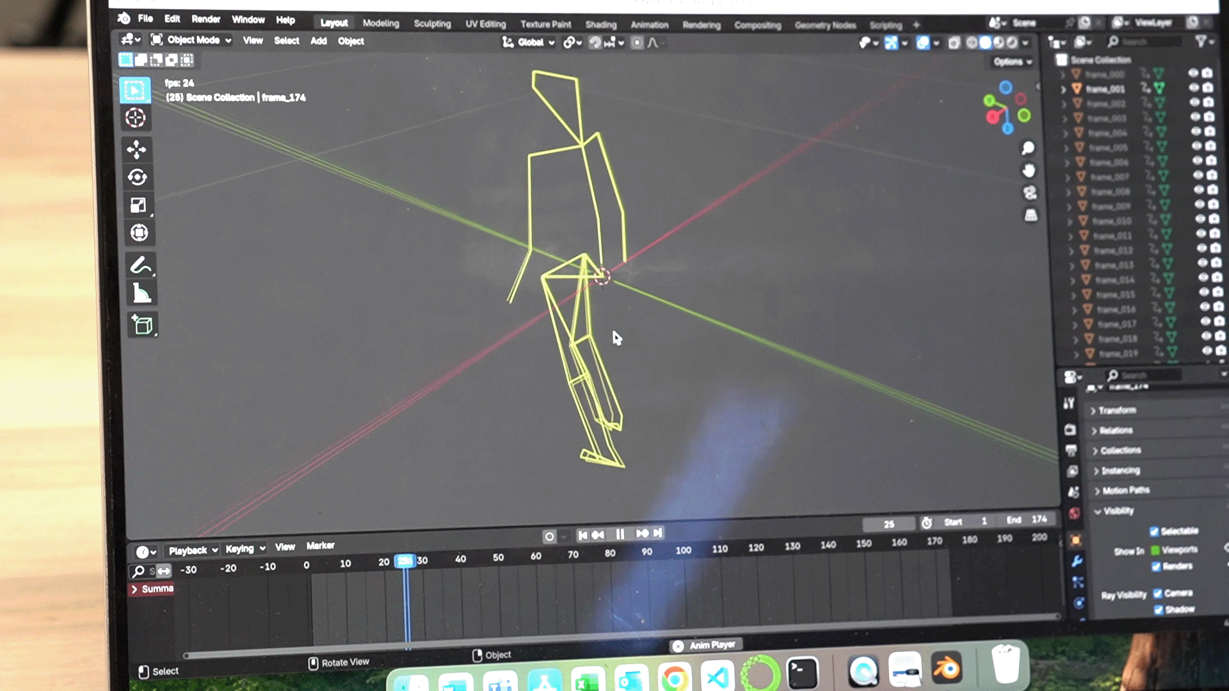Expand the Relations panel
Image resolution: width=1229 pixels, height=691 pixels.
1115,431
